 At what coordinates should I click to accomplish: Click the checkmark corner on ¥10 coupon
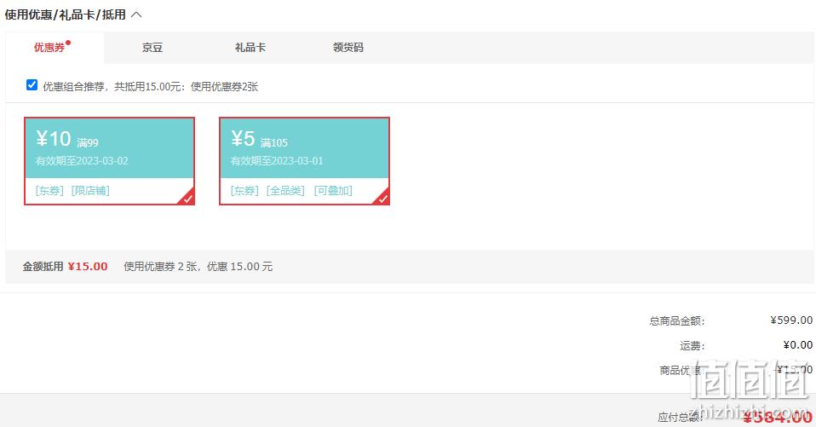pyautogui.click(x=187, y=198)
